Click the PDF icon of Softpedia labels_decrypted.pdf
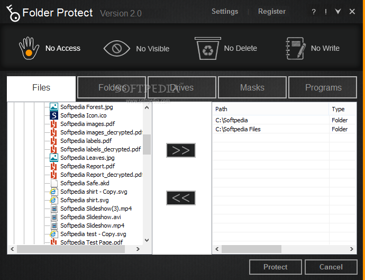This screenshot has height=280, width=365. click(x=54, y=149)
